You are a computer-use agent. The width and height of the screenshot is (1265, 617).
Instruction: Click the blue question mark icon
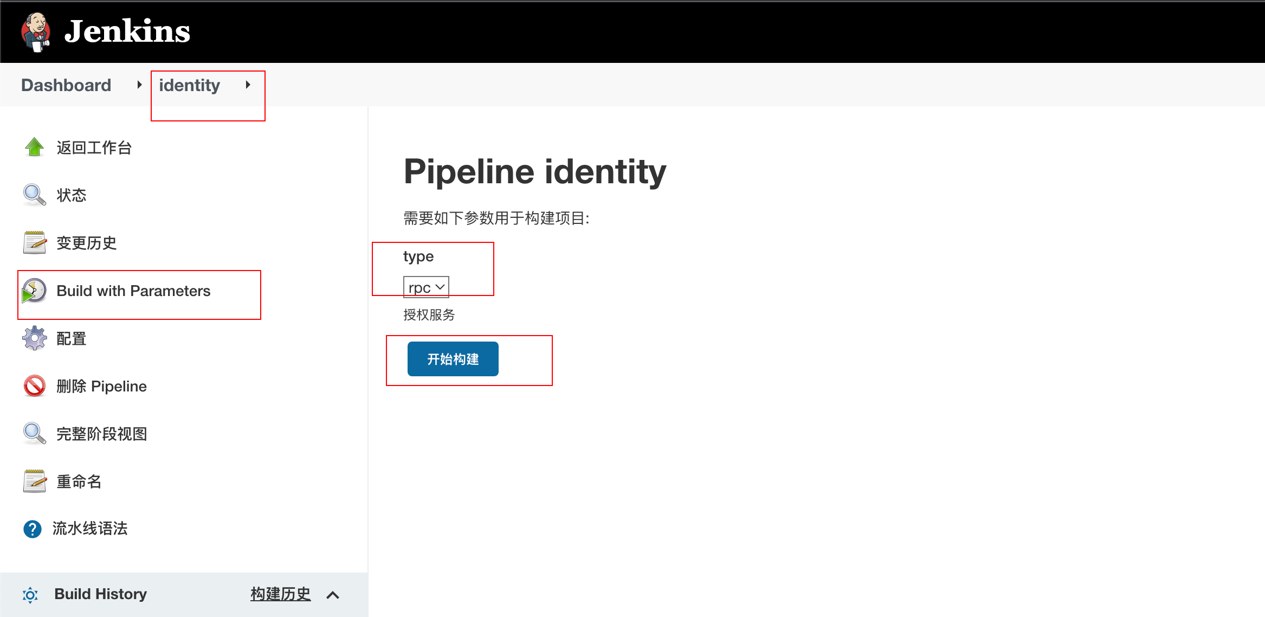pyautogui.click(x=33, y=529)
